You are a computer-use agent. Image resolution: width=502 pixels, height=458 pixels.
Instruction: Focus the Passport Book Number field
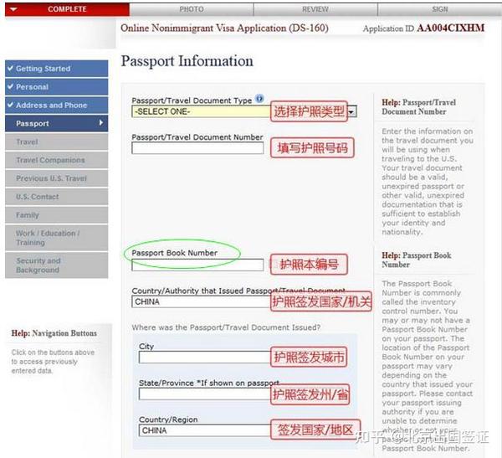tap(197, 265)
